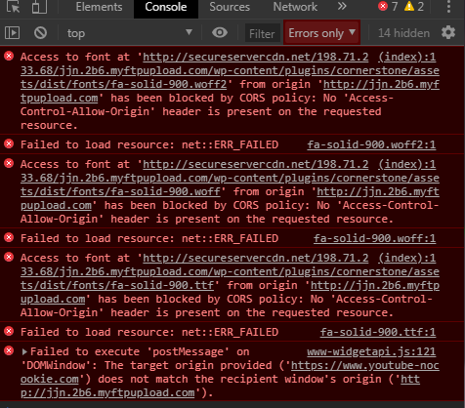465x408 pixels.
Task: Toggle the device toolbar icon
Action: pyautogui.click(x=39, y=7)
